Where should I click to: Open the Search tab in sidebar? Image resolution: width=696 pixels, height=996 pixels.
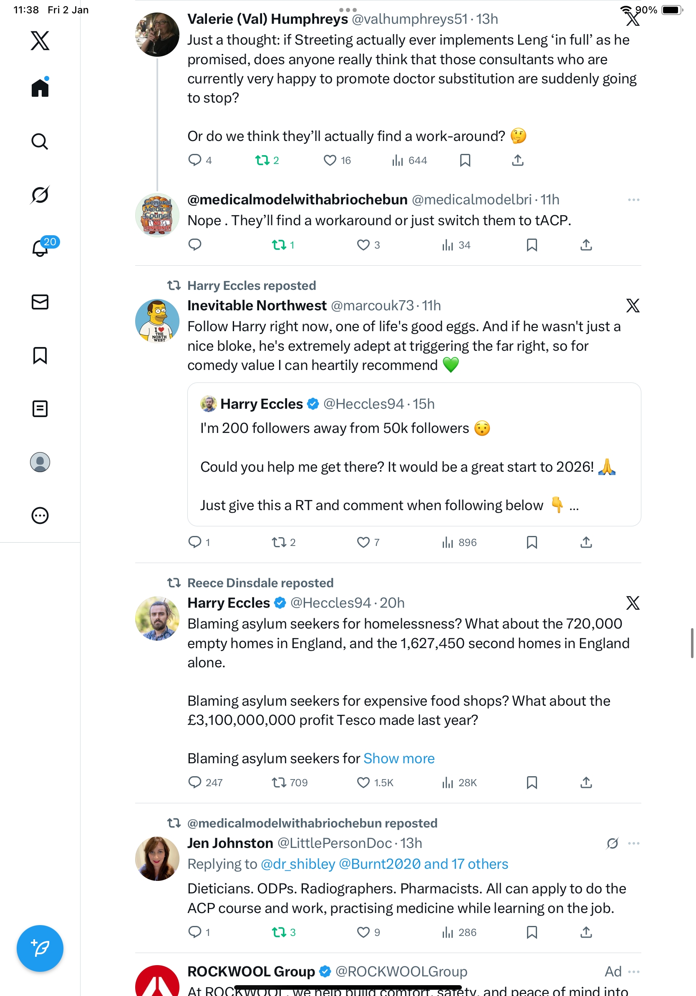(x=40, y=141)
